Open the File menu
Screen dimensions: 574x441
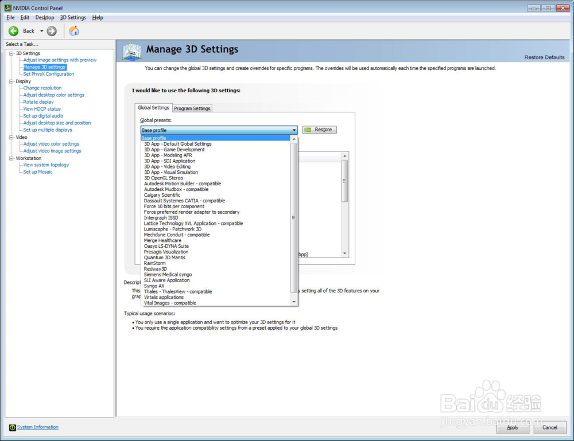(x=10, y=17)
